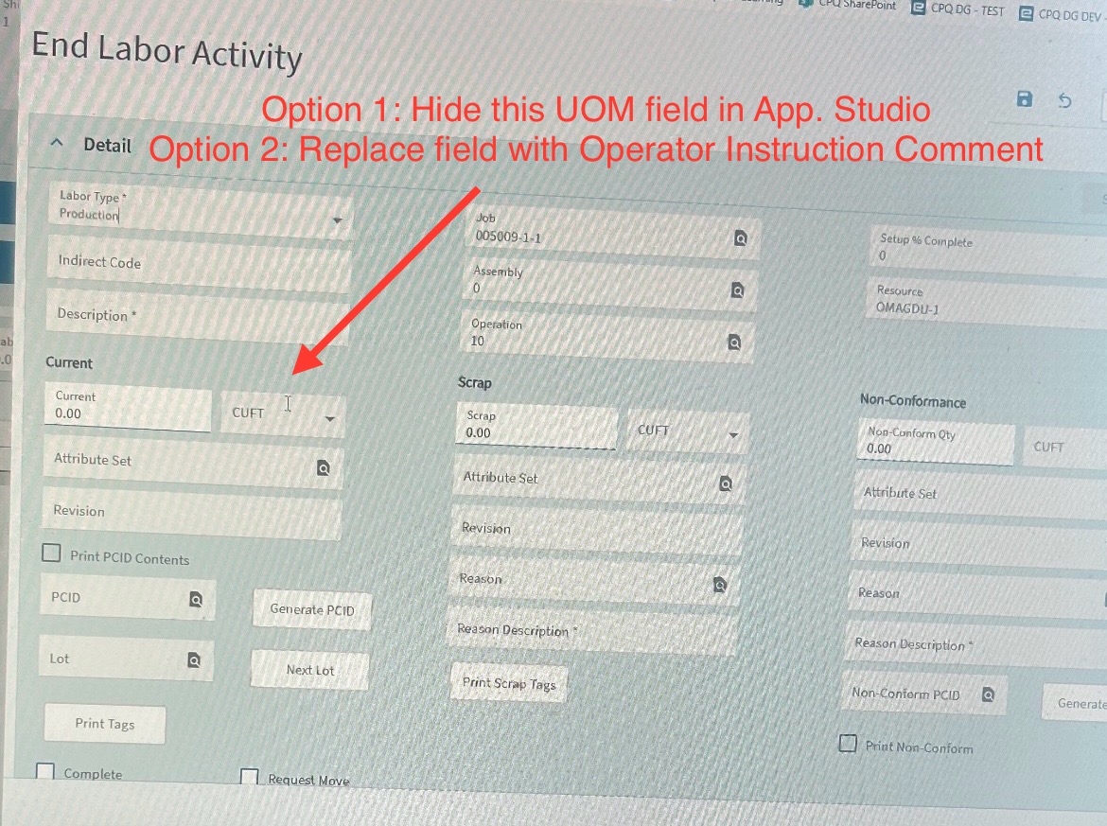Image resolution: width=1107 pixels, height=826 pixels.
Task: Open the Assembly field search icon
Action: pyautogui.click(x=737, y=290)
